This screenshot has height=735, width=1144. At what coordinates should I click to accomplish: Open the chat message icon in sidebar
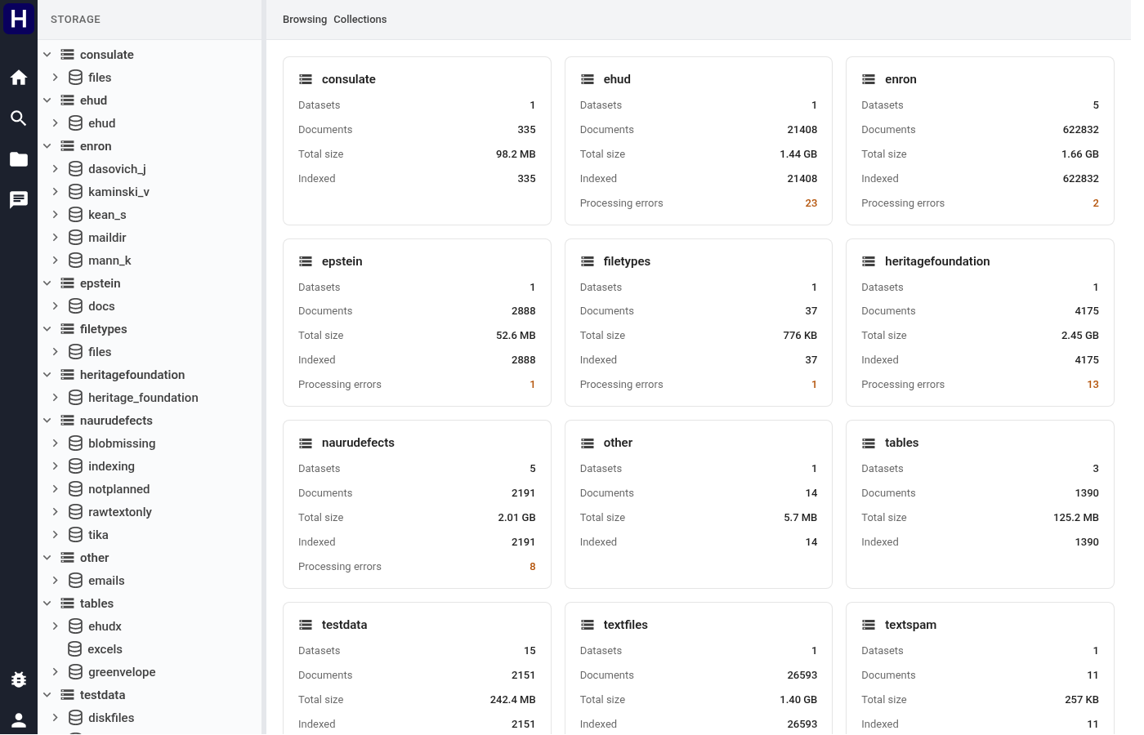click(x=19, y=200)
